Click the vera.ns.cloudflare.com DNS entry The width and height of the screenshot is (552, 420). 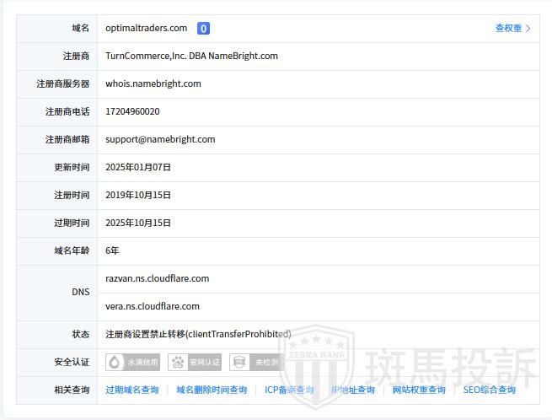coord(153,307)
